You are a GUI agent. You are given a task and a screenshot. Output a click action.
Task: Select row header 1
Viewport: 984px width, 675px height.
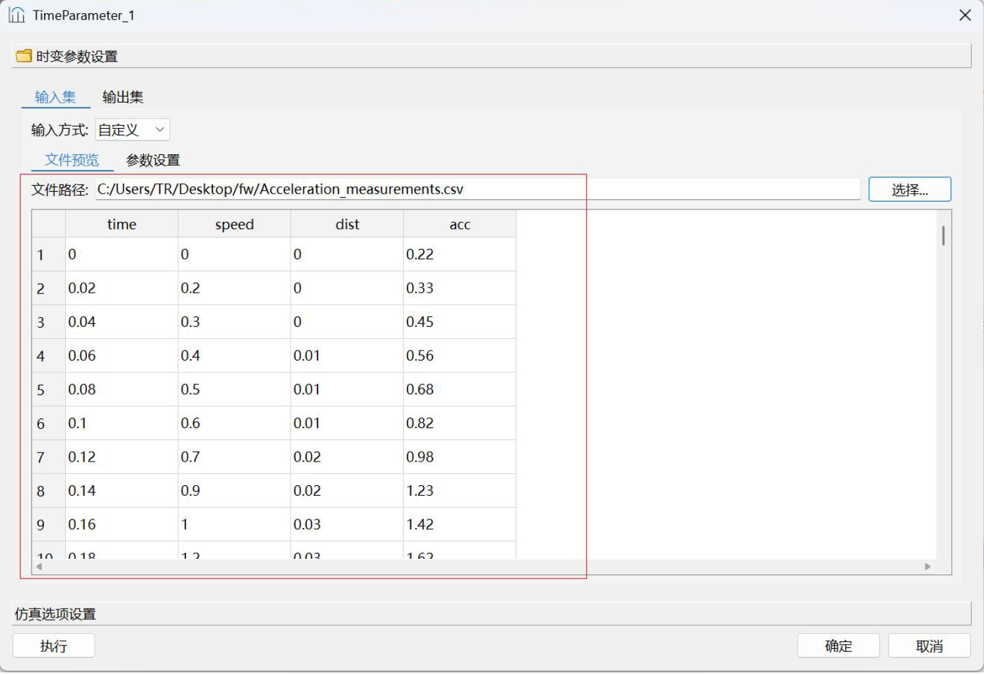click(49, 255)
